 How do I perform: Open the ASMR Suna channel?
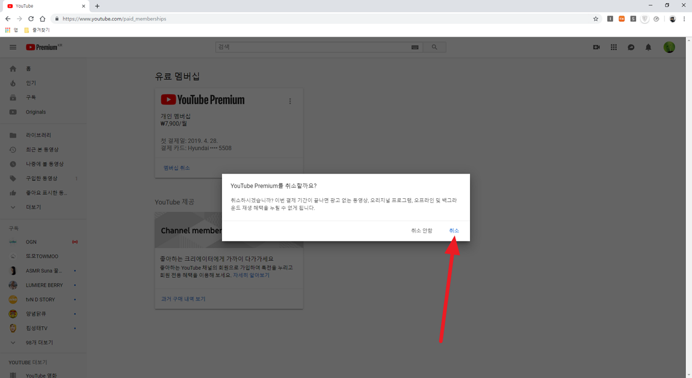coord(43,270)
